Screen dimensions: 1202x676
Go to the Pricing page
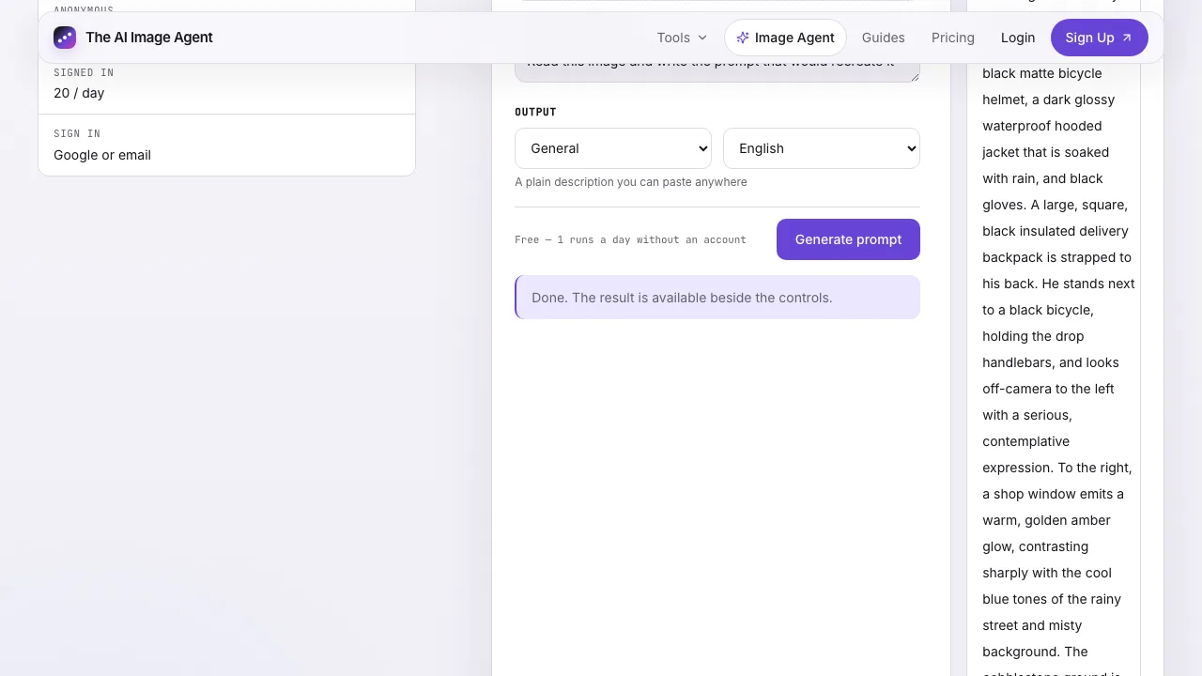[953, 38]
